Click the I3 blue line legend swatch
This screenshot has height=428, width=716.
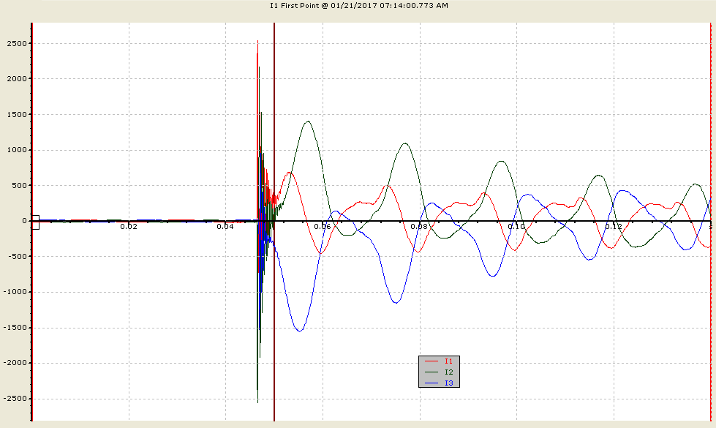click(432, 383)
